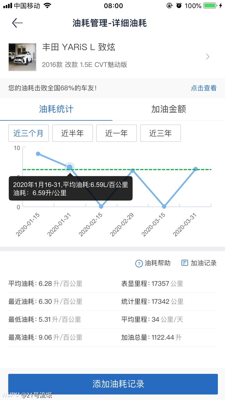Select the 2020-01-15 data point on chart
Screen dimensions: 225x400
(x=38, y=154)
